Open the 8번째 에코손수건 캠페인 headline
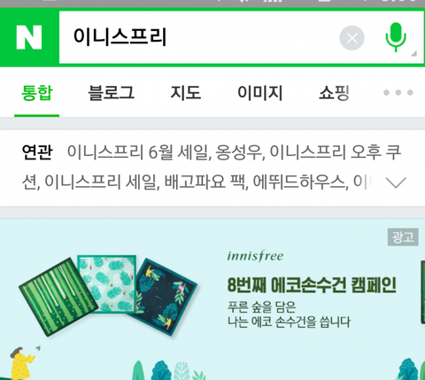 pos(312,285)
